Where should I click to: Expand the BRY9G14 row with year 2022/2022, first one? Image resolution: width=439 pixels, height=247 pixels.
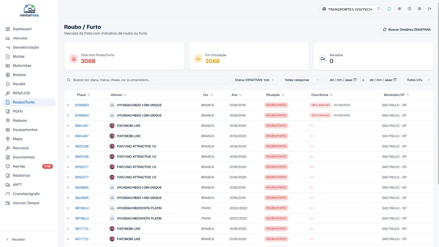click(x=68, y=208)
